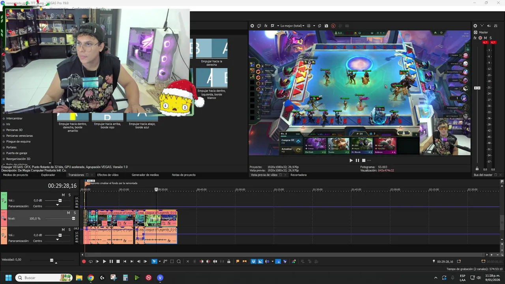505x284 pixels.
Task: Copy snapshot to clipboard icon
Action: click(x=320, y=26)
